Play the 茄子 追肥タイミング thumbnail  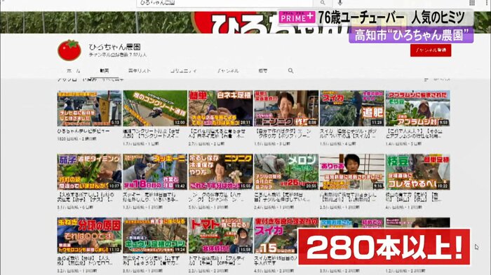(89, 172)
